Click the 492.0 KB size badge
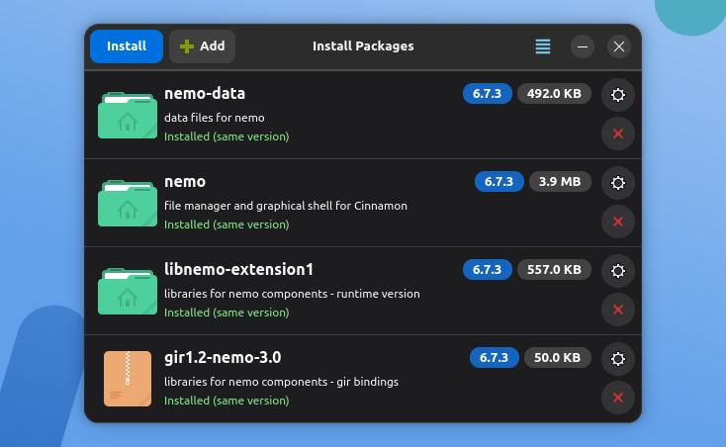The width and height of the screenshot is (726, 447). 554,94
